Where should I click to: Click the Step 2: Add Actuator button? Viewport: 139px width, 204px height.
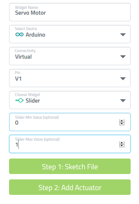pyautogui.click(x=70, y=187)
